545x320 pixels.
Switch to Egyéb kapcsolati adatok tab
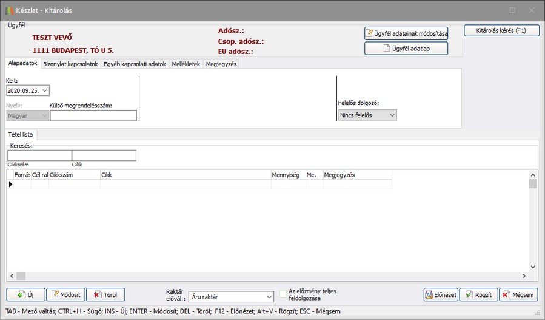click(x=135, y=64)
